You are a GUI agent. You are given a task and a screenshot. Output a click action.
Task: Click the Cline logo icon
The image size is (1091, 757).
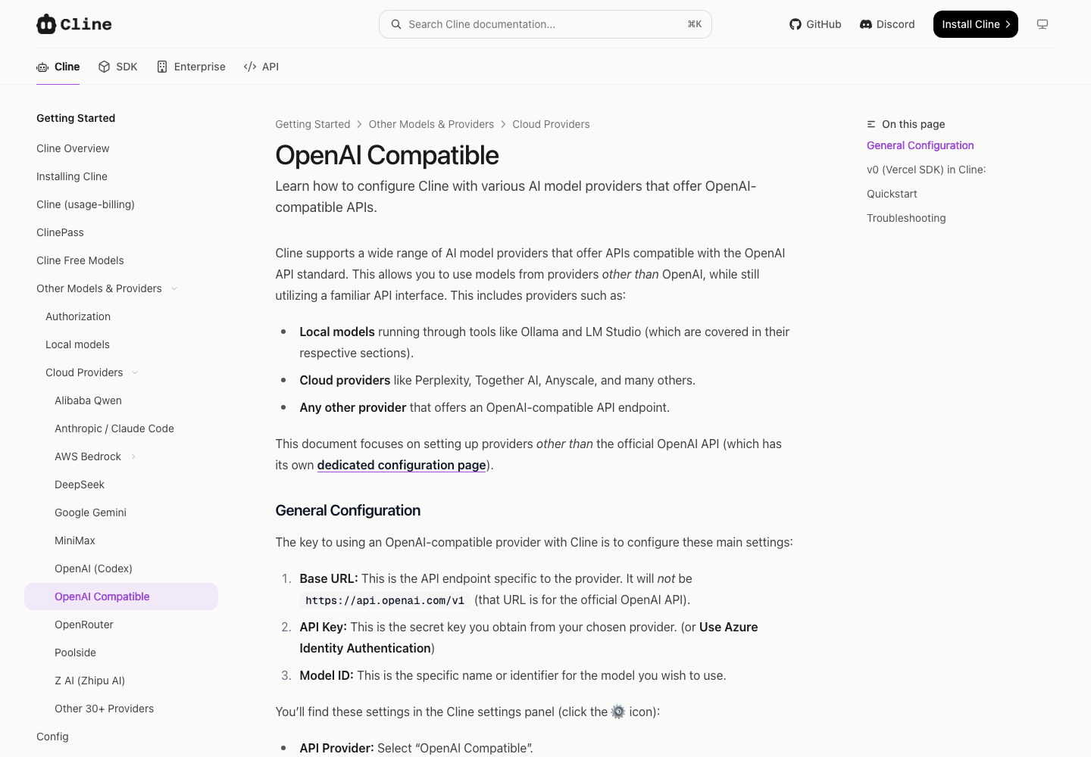click(46, 24)
